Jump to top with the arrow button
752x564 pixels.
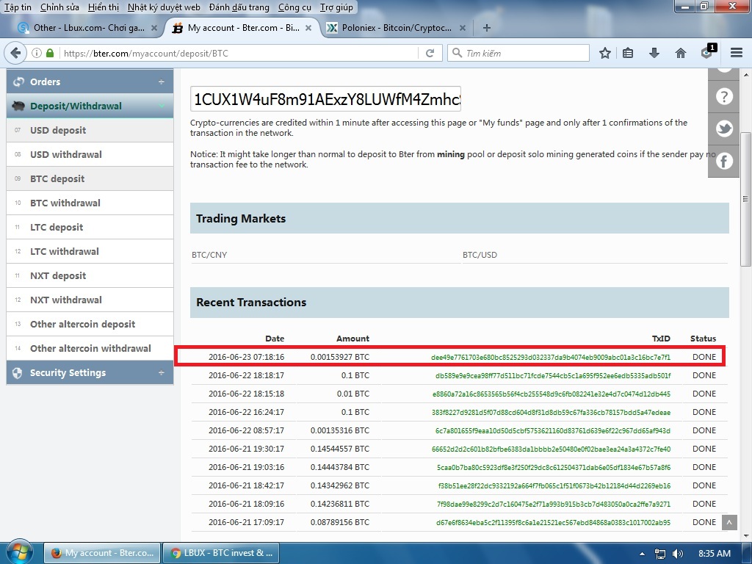tap(729, 522)
